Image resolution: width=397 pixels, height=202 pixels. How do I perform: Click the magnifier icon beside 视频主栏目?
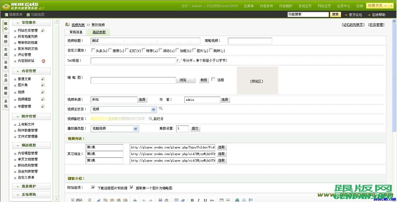(161, 108)
